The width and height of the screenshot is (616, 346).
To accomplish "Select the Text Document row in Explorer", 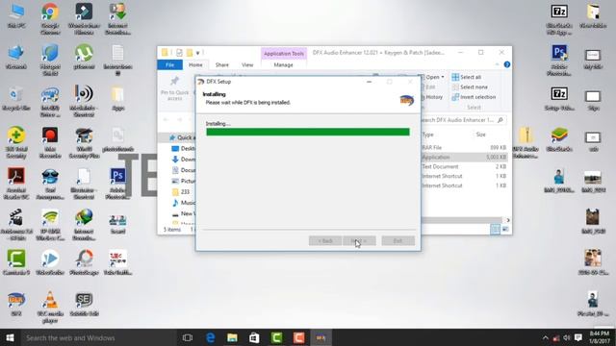I will [x=464, y=166].
